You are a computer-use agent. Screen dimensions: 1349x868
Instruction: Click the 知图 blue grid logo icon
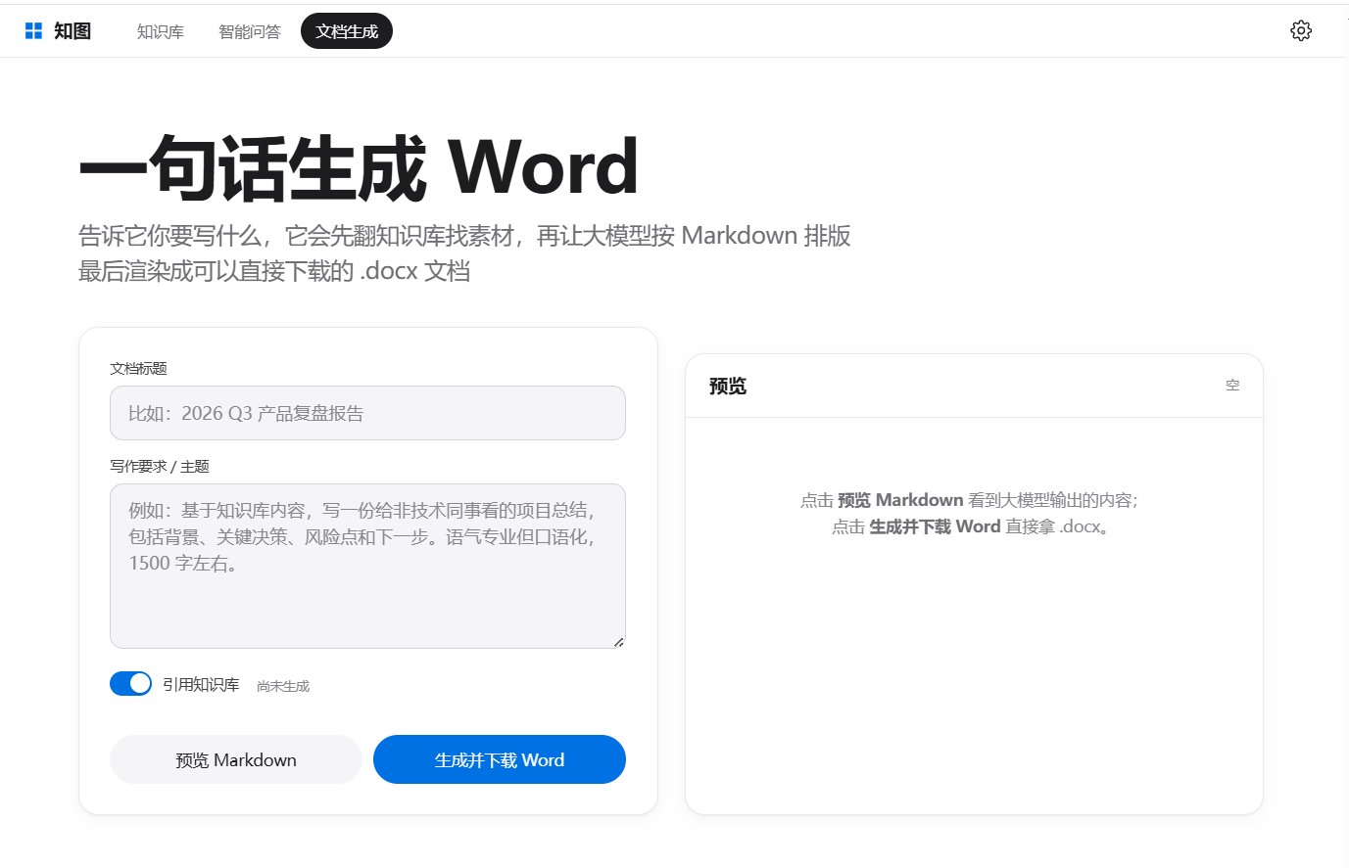(x=34, y=31)
